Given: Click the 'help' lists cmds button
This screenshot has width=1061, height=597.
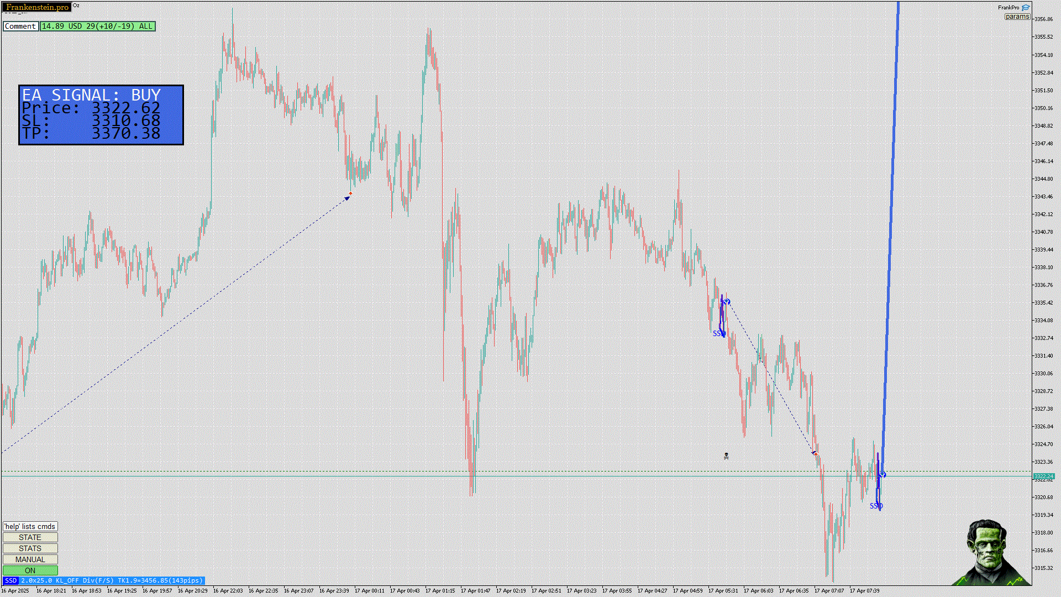Looking at the screenshot, I should click(x=30, y=526).
